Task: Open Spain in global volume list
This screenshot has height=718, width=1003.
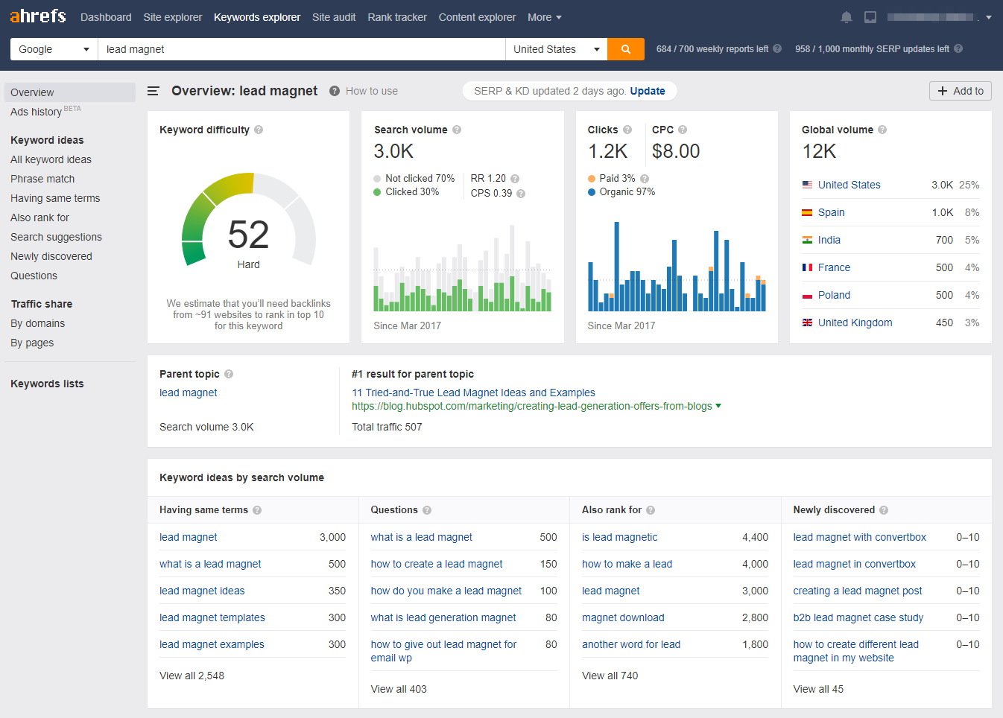Action: click(x=832, y=212)
